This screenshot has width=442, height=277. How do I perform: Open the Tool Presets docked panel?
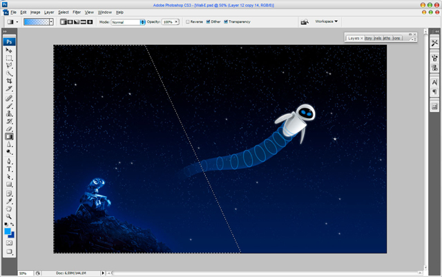point(434,43)
